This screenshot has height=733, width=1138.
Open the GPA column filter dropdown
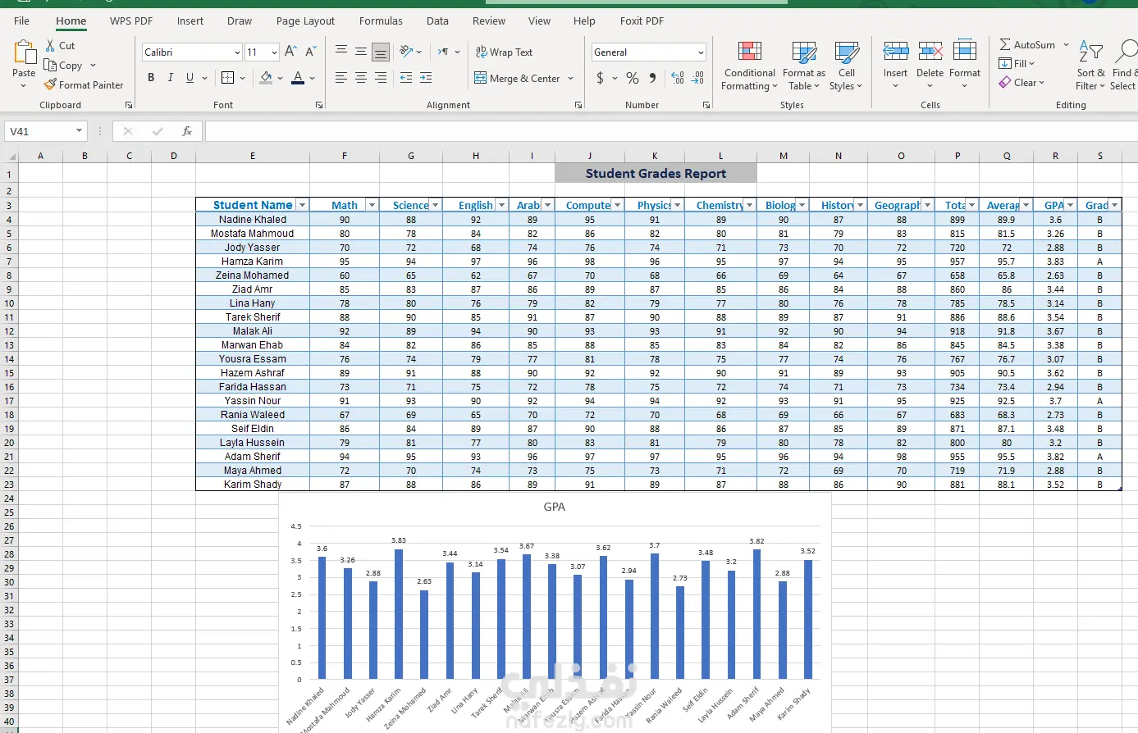1070,205
